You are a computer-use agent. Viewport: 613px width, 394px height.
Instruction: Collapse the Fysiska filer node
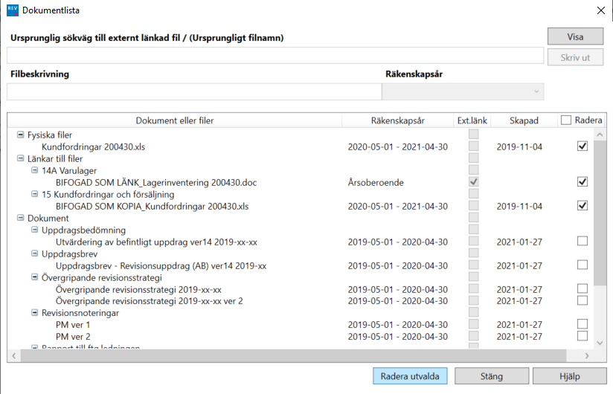coord(20,135)
